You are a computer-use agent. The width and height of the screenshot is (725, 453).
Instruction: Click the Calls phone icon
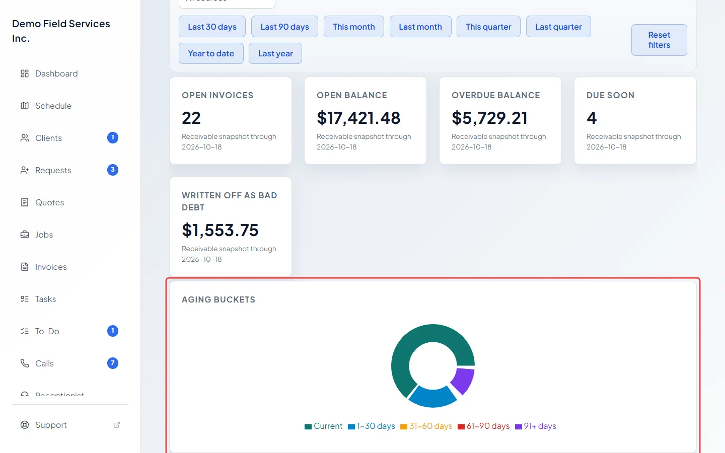coord(25,363)
